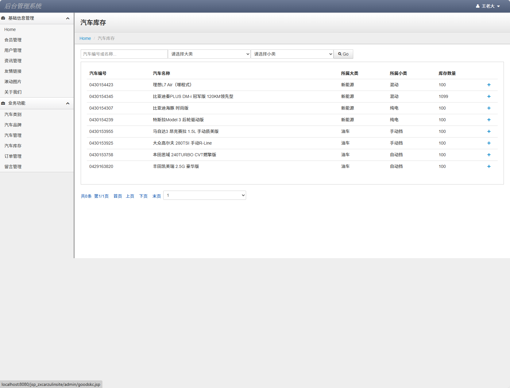
Task: Click plus icon for 理想L7 Air row
Action: click(489, 85)
